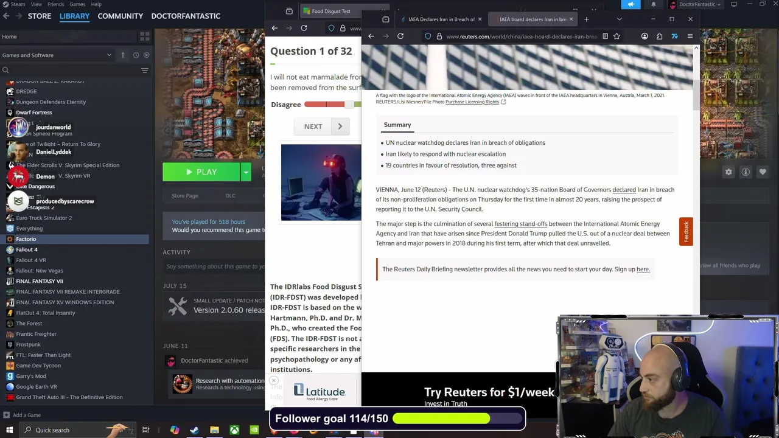The width and height of the screenshot is (779, 438).
Task: Select Fallout: New Vegas in library
Action: tap(40, 271)
